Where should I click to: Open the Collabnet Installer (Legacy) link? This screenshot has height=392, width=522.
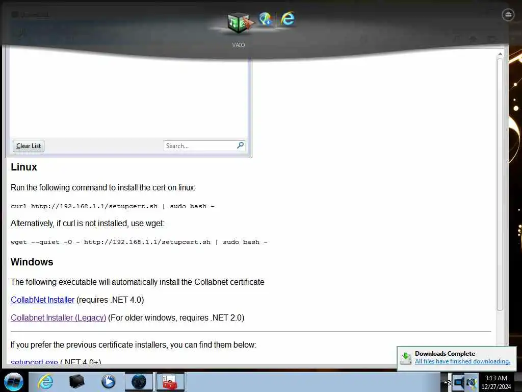click(x=59, y=317)
